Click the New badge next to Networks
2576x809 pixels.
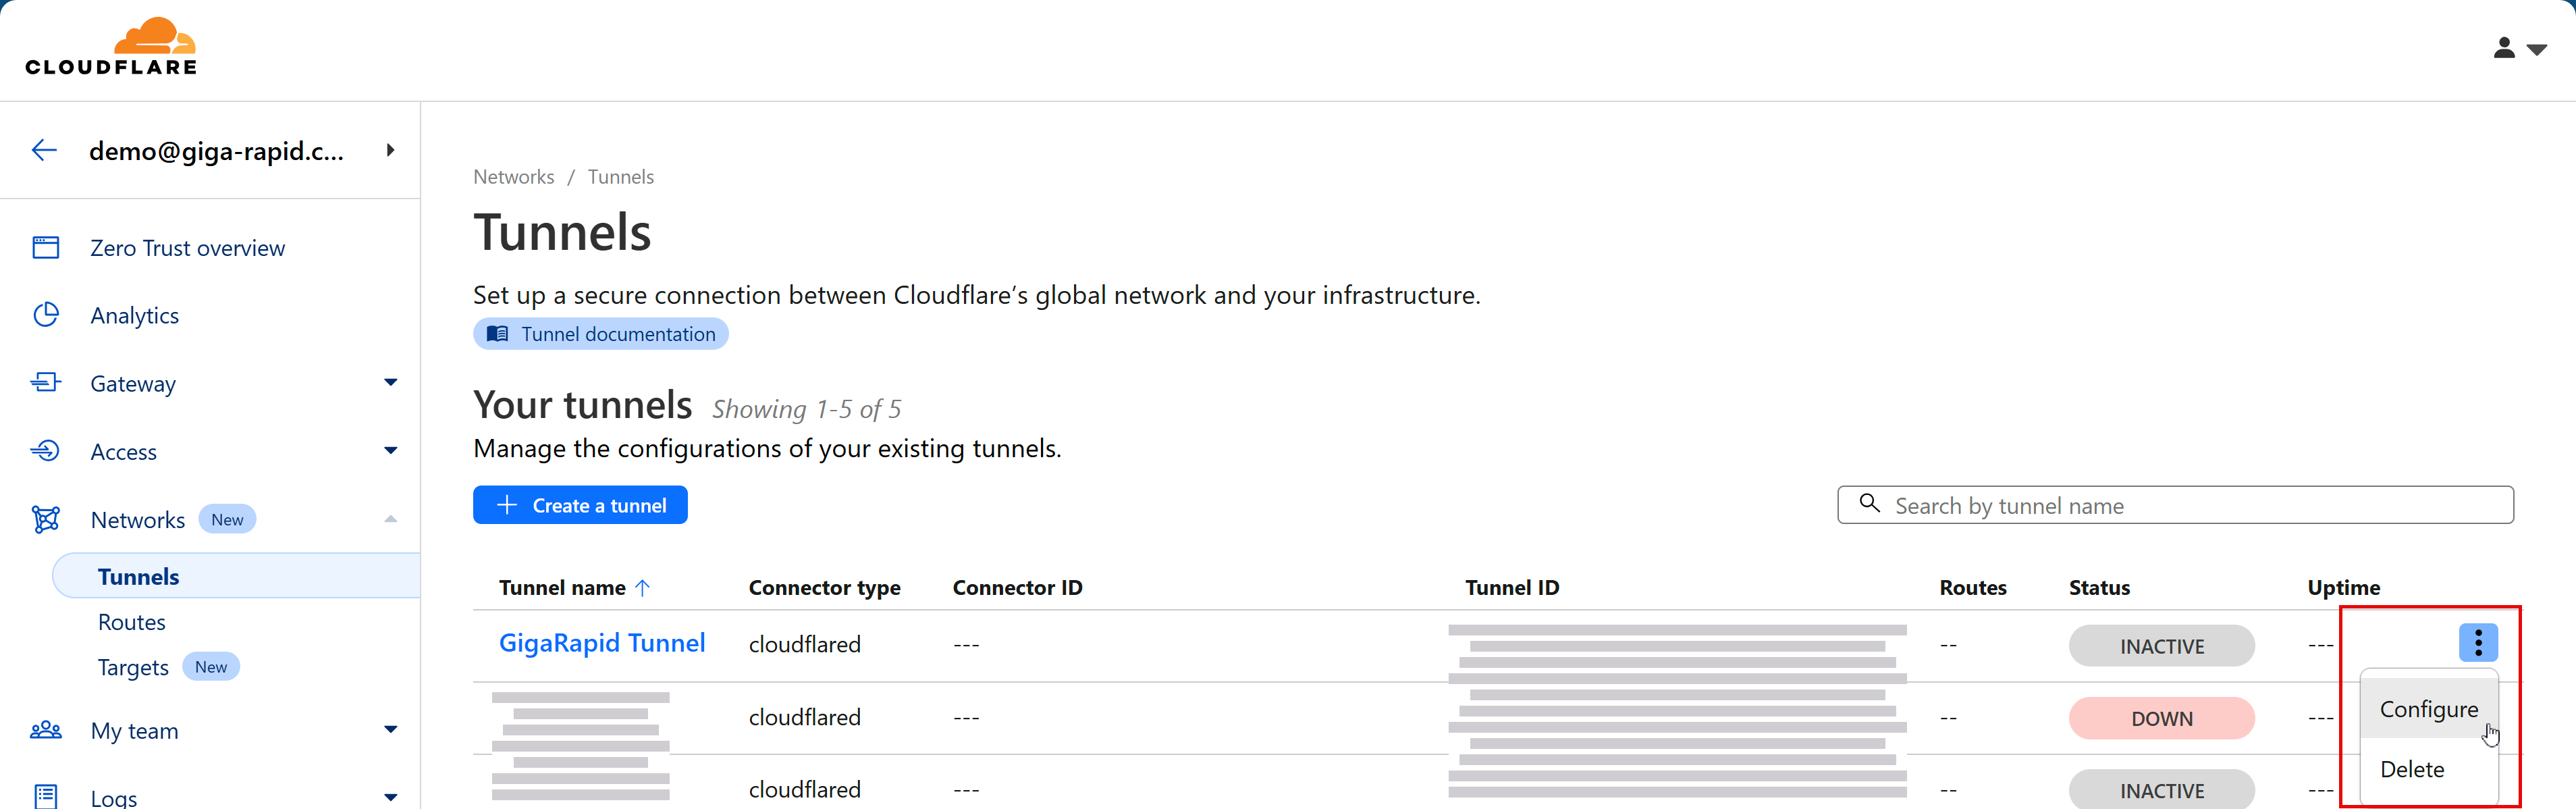click(227, 519)
